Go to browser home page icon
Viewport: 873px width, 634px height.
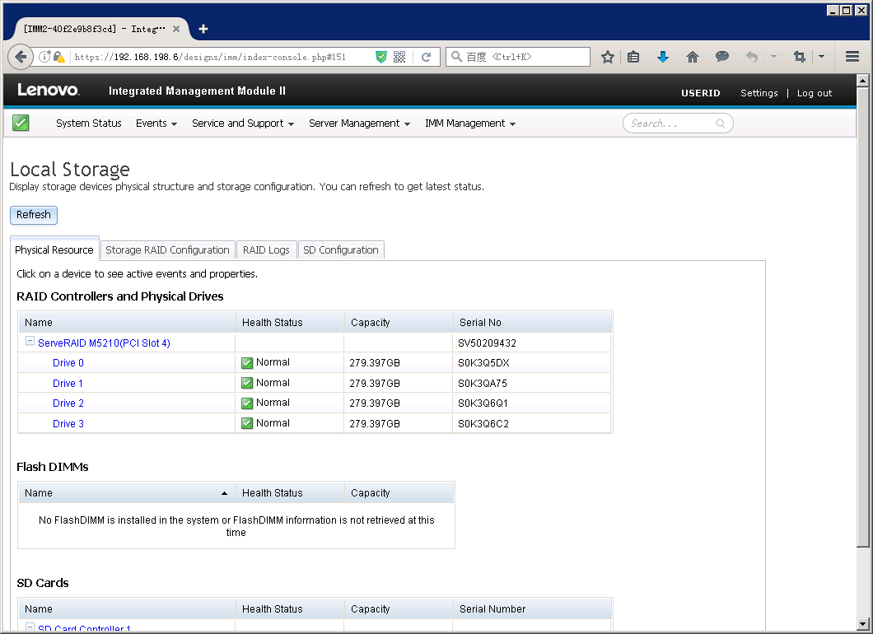(693, 57)
